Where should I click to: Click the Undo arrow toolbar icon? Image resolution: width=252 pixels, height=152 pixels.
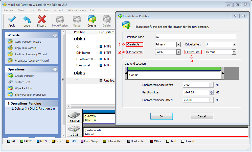27,19
